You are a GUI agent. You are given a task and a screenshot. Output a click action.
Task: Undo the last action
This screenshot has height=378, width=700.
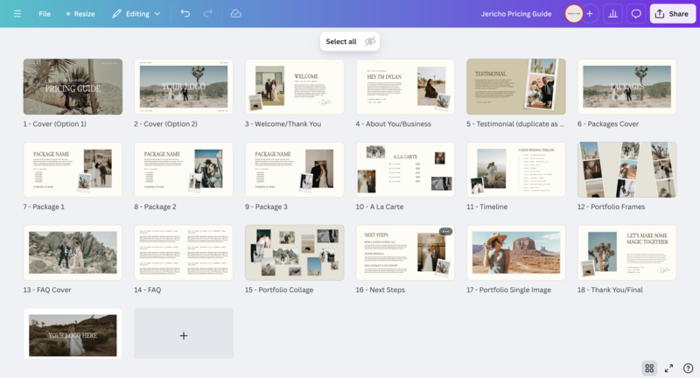(185, 14)
